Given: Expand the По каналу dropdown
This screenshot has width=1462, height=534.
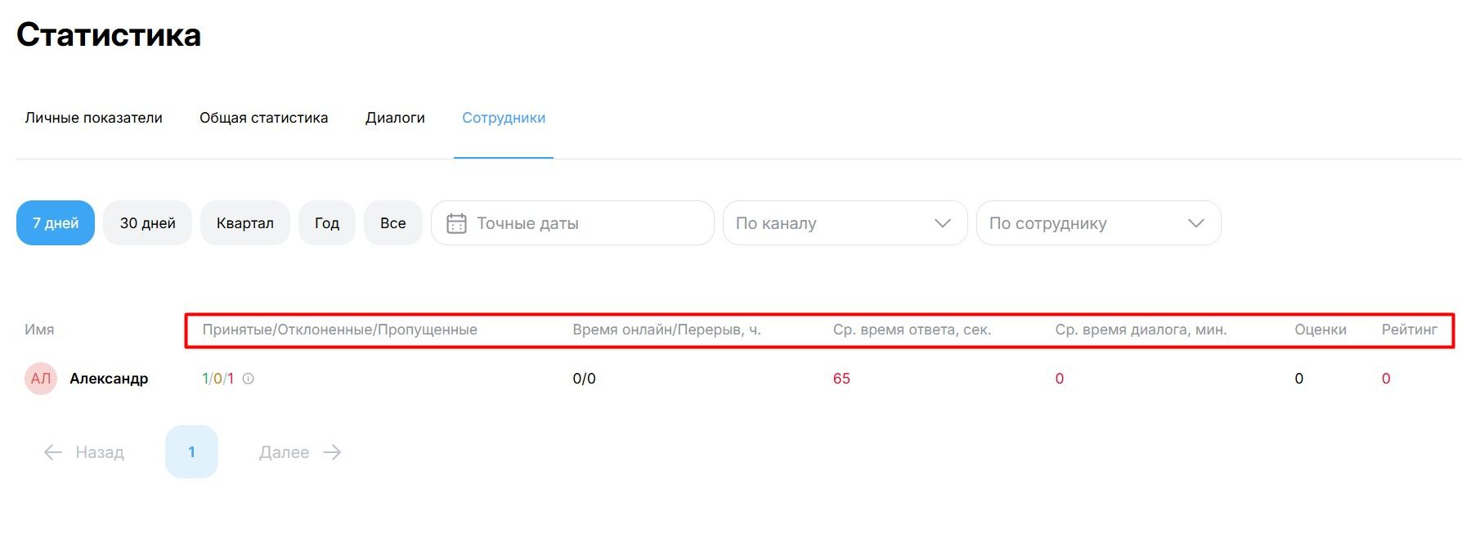Looking at the screenshot, I should tap(845, 223).
